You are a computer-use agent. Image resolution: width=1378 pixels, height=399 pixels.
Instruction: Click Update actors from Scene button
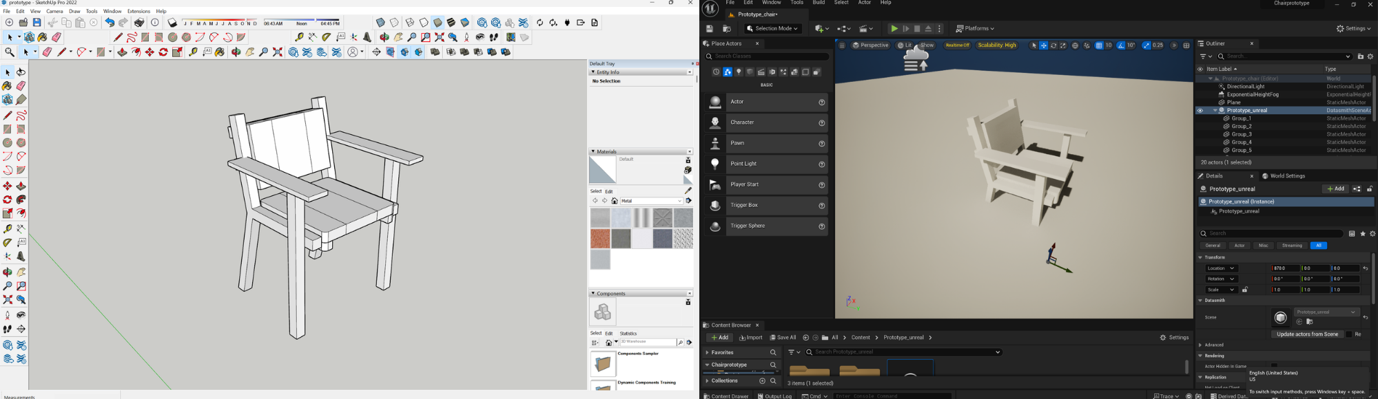[1307, 334]
